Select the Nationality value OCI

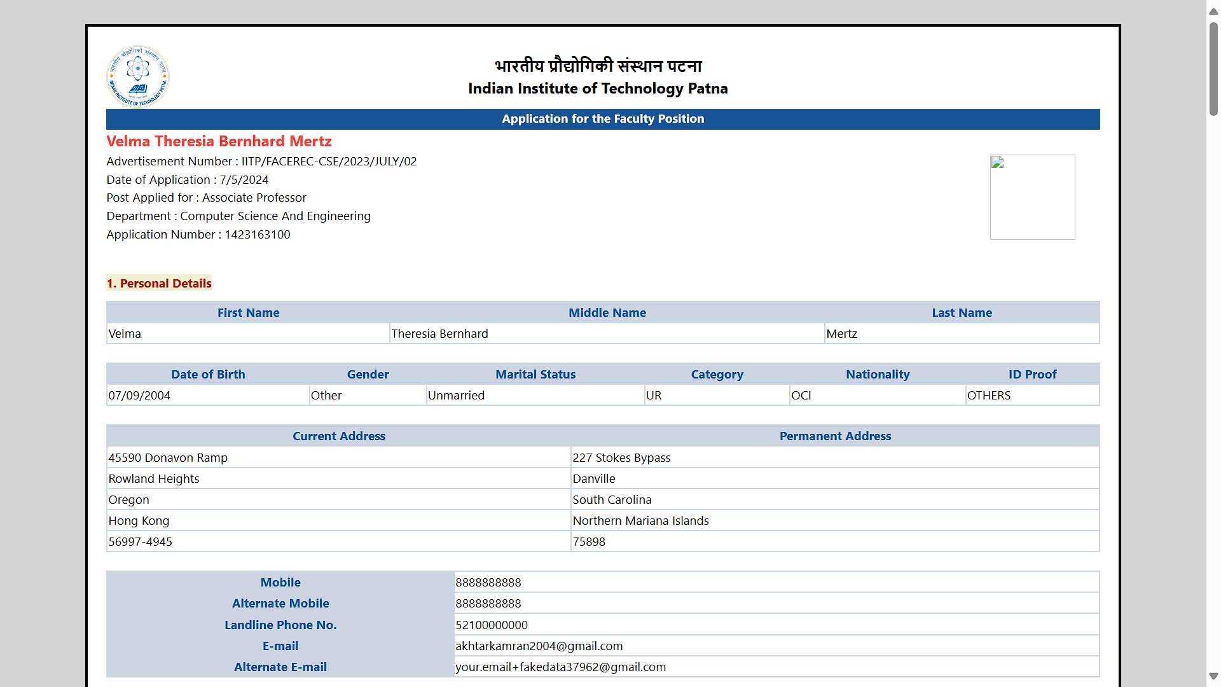click(x=801, y=395)
